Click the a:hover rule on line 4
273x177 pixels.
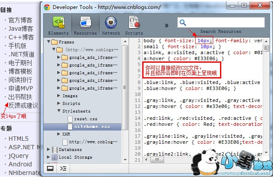[x=184, y=58]
